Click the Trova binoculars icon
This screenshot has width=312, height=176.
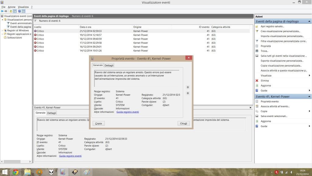(257, 51)
